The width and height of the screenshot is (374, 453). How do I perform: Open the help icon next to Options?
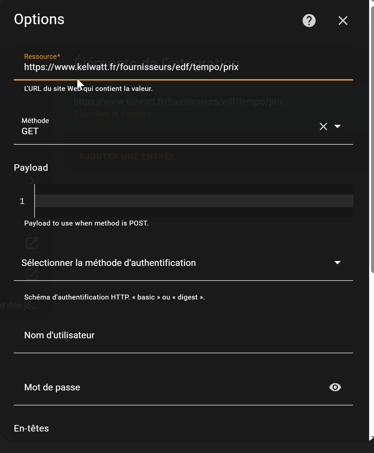click(x=309, y=21)
